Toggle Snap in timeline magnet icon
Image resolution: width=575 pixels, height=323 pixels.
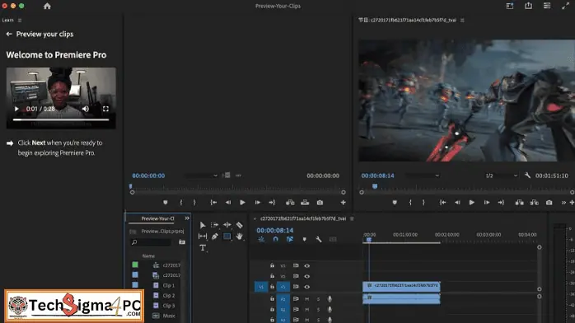(275, 239)
